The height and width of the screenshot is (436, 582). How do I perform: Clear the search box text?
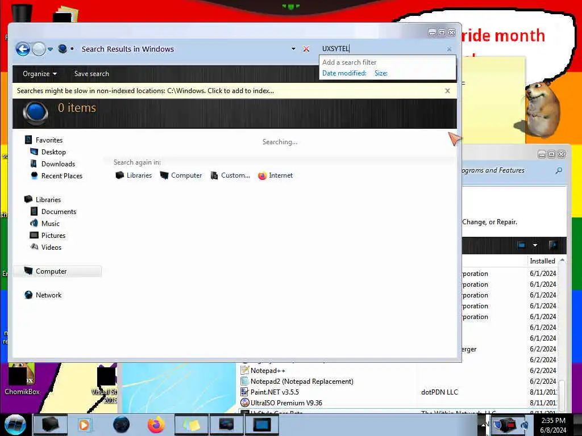click(x=449, y=49)
